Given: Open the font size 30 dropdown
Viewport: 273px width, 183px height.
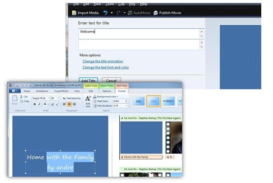Looking at the screenshot, I should 55,98.
